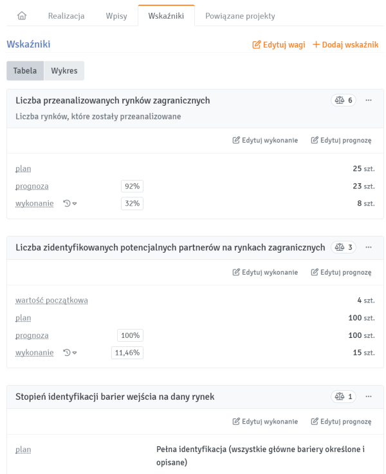Click the wartość początkowa label
The image size is (386, 474).
[51, 301]
